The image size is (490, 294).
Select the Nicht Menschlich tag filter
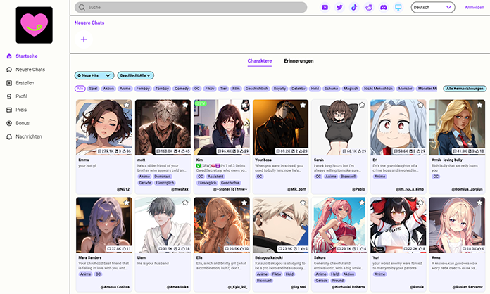[x=378, y=89]
